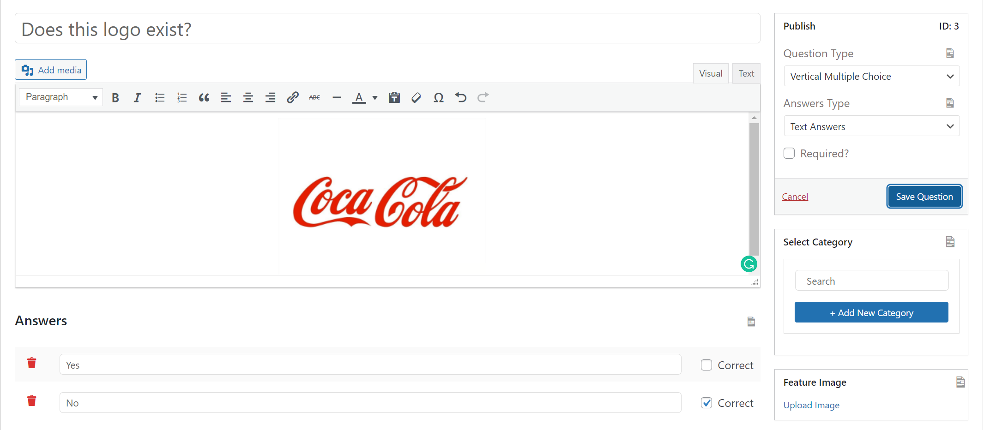Click the question title field
Image resolution: width=990 pixels, height=430 pixels.
pos(387,29)
